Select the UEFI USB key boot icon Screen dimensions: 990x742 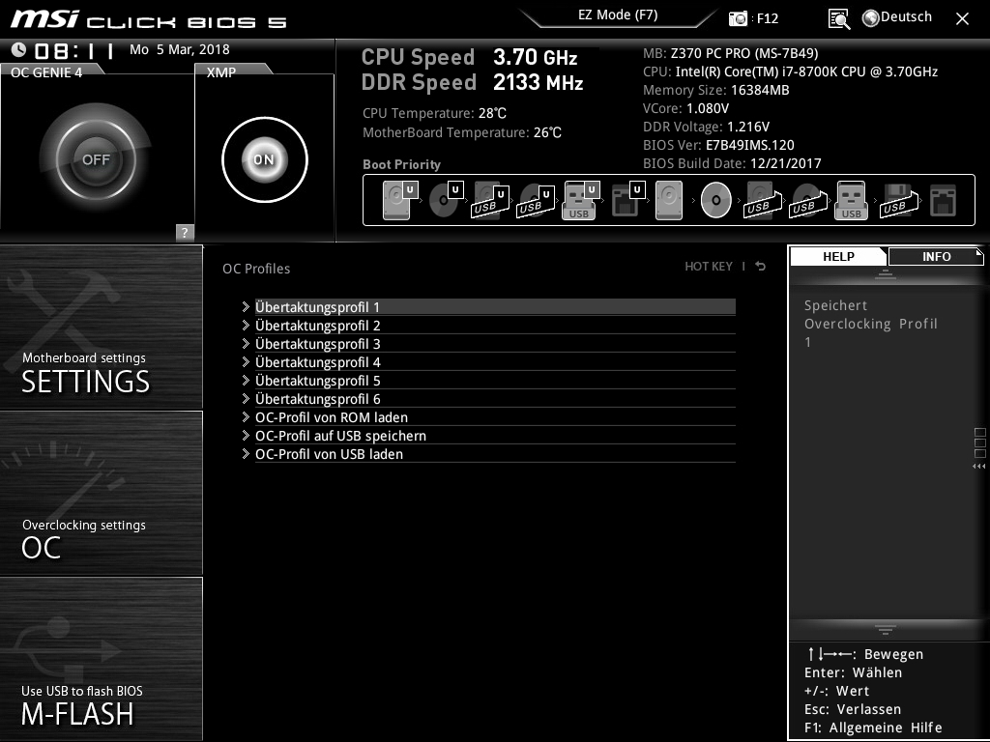pos(581,201)
